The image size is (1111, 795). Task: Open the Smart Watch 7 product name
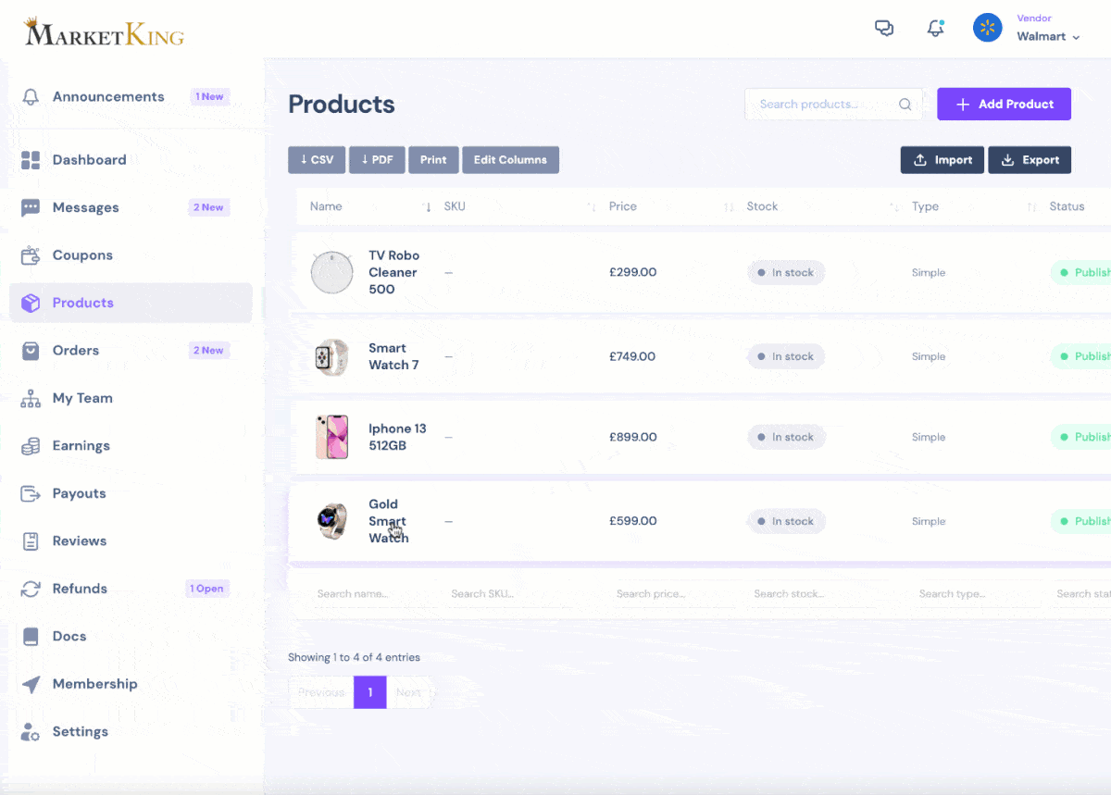394,356
